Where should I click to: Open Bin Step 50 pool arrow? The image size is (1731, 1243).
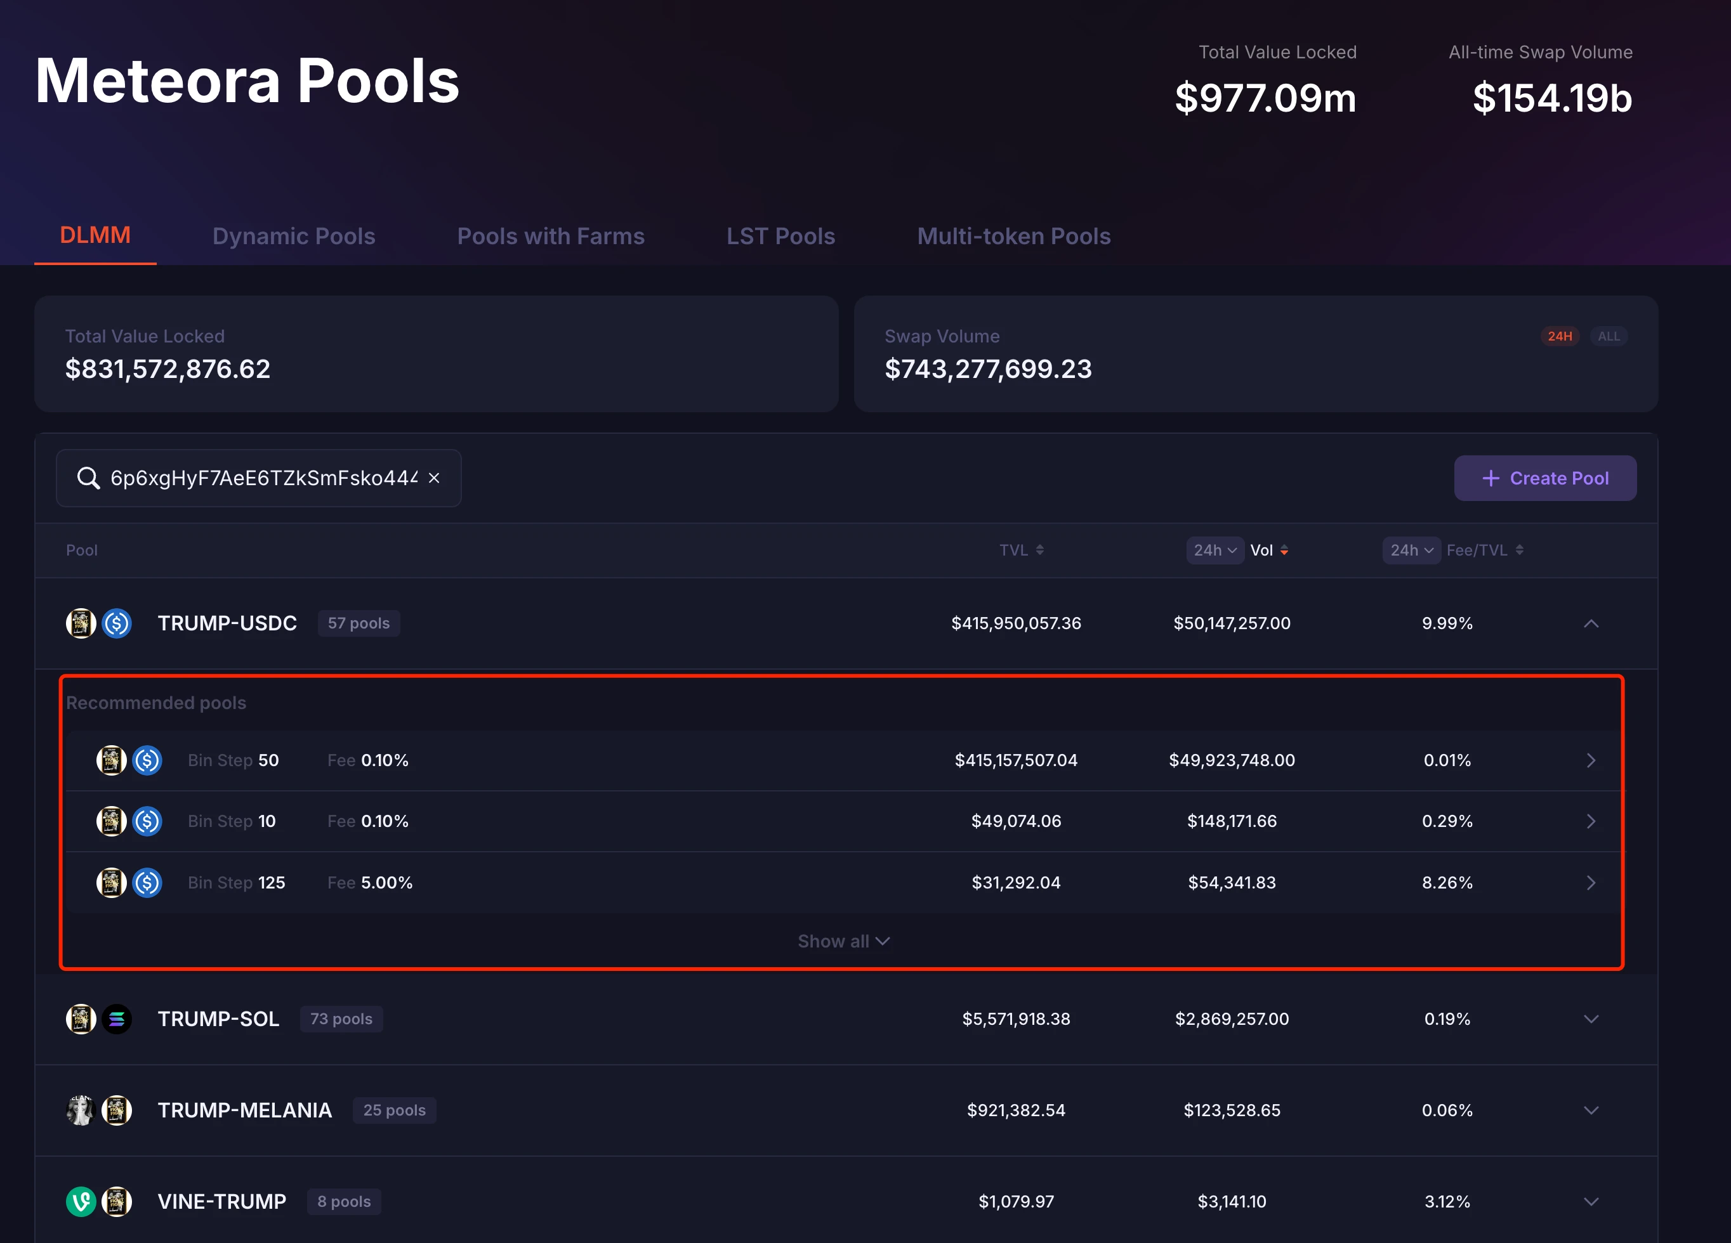point(1591,760)
